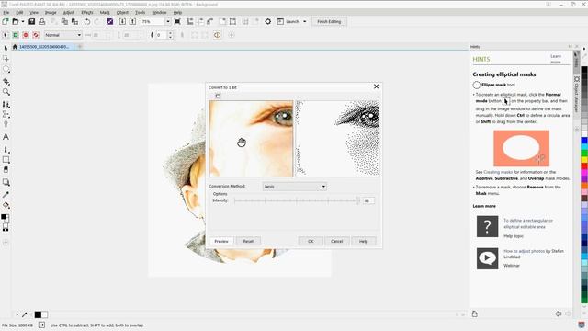
Task: Click Cancel in Convert to 1 Bit dialog
Action: tap(337, 241)
